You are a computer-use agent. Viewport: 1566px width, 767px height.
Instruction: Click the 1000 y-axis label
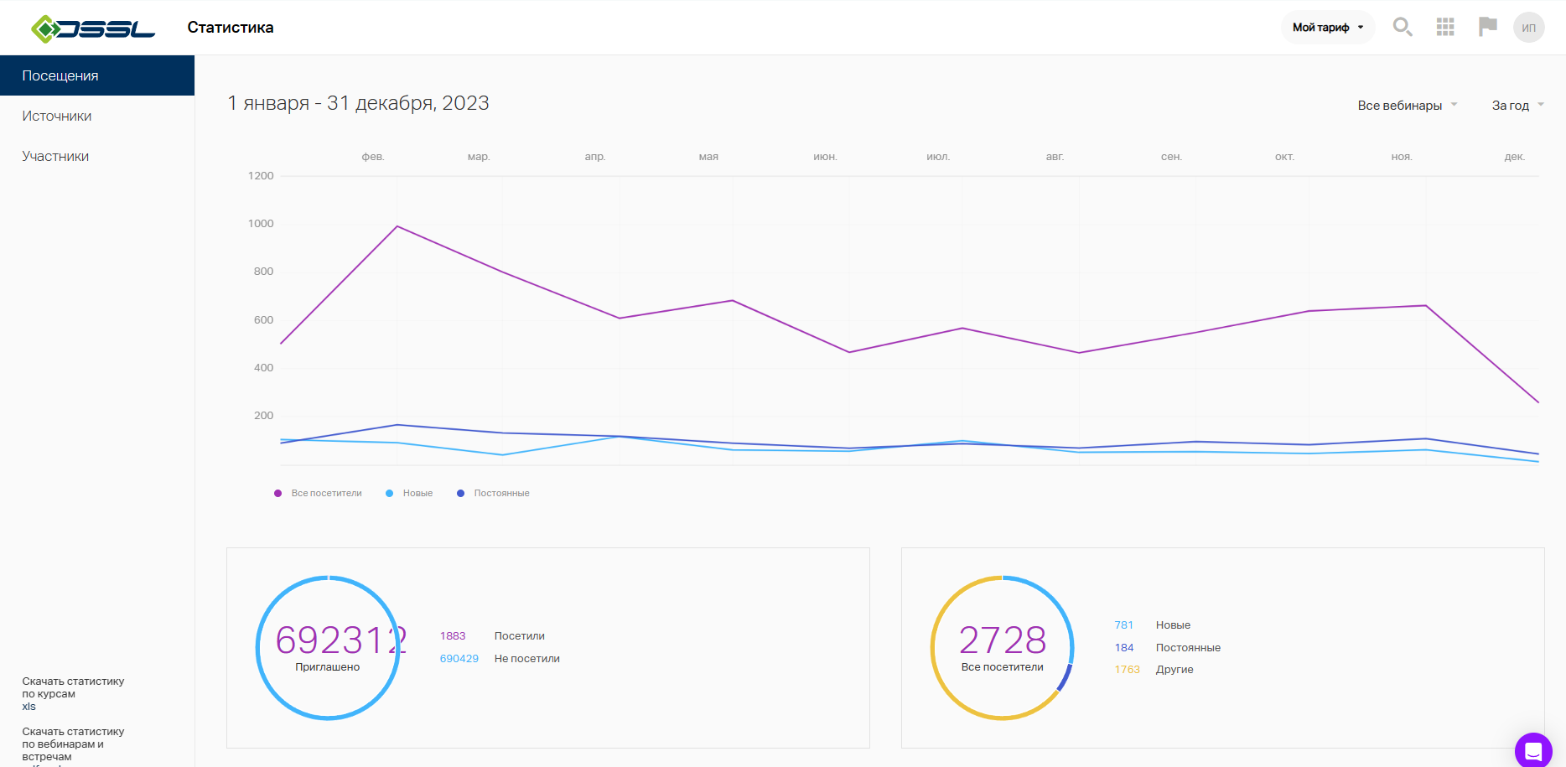coord(261,224)
